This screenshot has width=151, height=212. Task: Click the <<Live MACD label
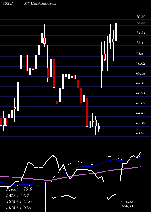tap(127, 204)
